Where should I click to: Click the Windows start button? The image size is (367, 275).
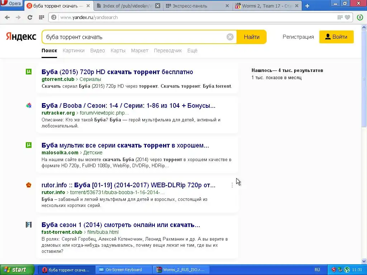point(17,270)
